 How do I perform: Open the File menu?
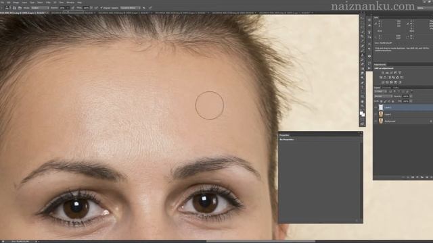click(x=2, y=2)
